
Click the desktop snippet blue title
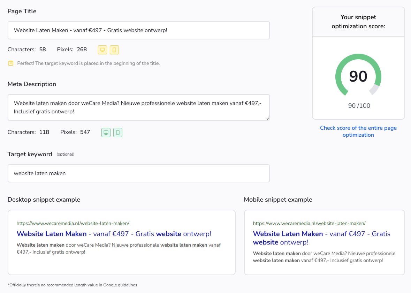114,234
